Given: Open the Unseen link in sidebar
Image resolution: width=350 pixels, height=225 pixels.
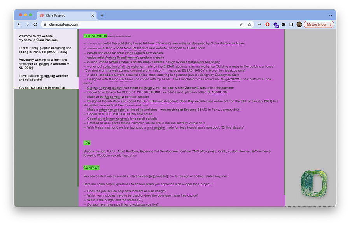Looking at the screenshot, I should 43,64.
